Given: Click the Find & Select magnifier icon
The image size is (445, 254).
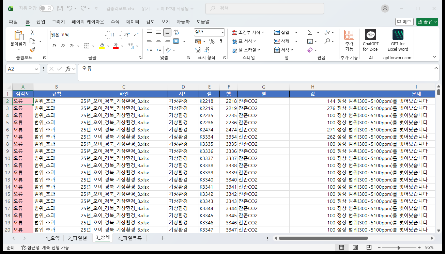Looking at the screenshot, I should (x=327, y=41).
